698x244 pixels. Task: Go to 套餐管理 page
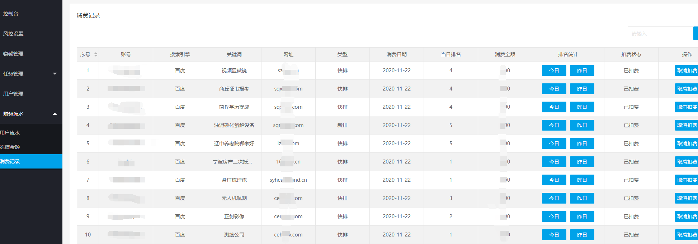13,54
